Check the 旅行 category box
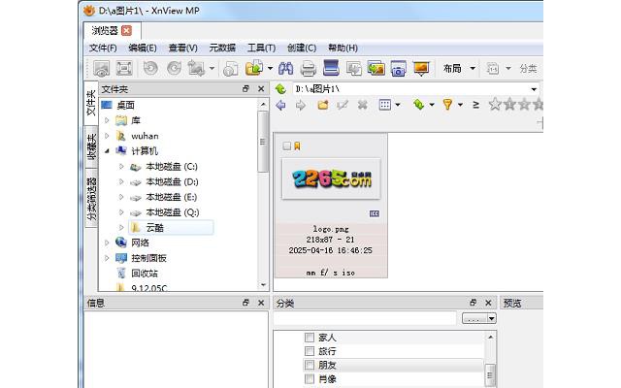This screenshot has width=621, height=388. point(310,351)
